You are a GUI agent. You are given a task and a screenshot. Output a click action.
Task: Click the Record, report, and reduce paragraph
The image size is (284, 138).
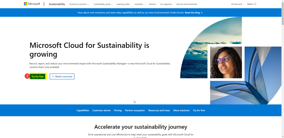pyautogui.click(x=100, y=65)
